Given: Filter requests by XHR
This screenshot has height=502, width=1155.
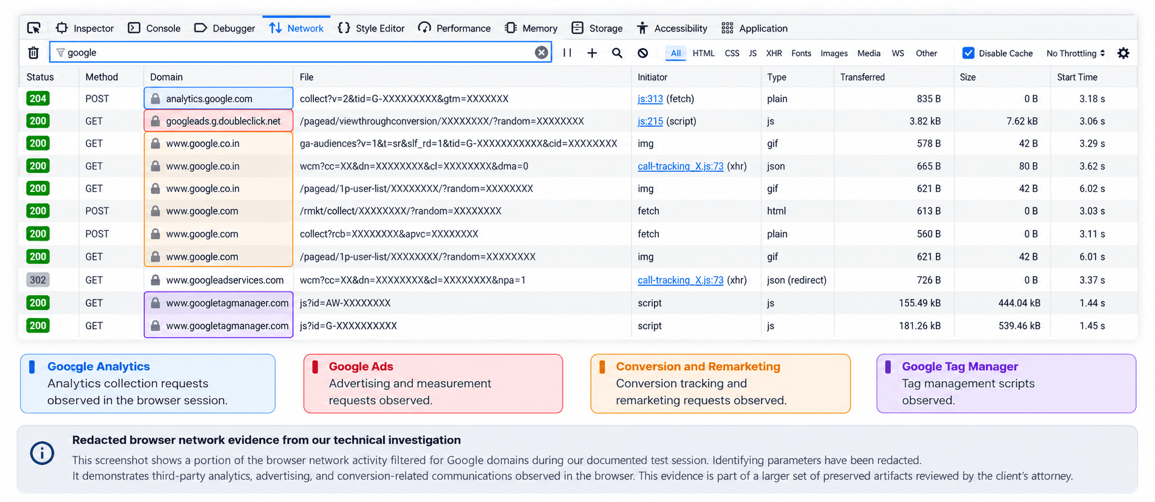Looking at the screenshot, I should (774, 53).
